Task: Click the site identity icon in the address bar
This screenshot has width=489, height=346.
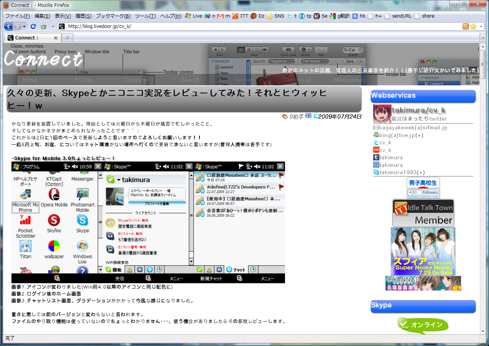Action: click(61, 26)
